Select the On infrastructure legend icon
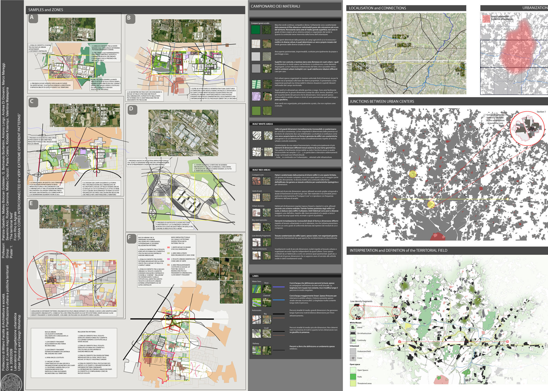Screen dimensions: 548x391 (353, 333)
